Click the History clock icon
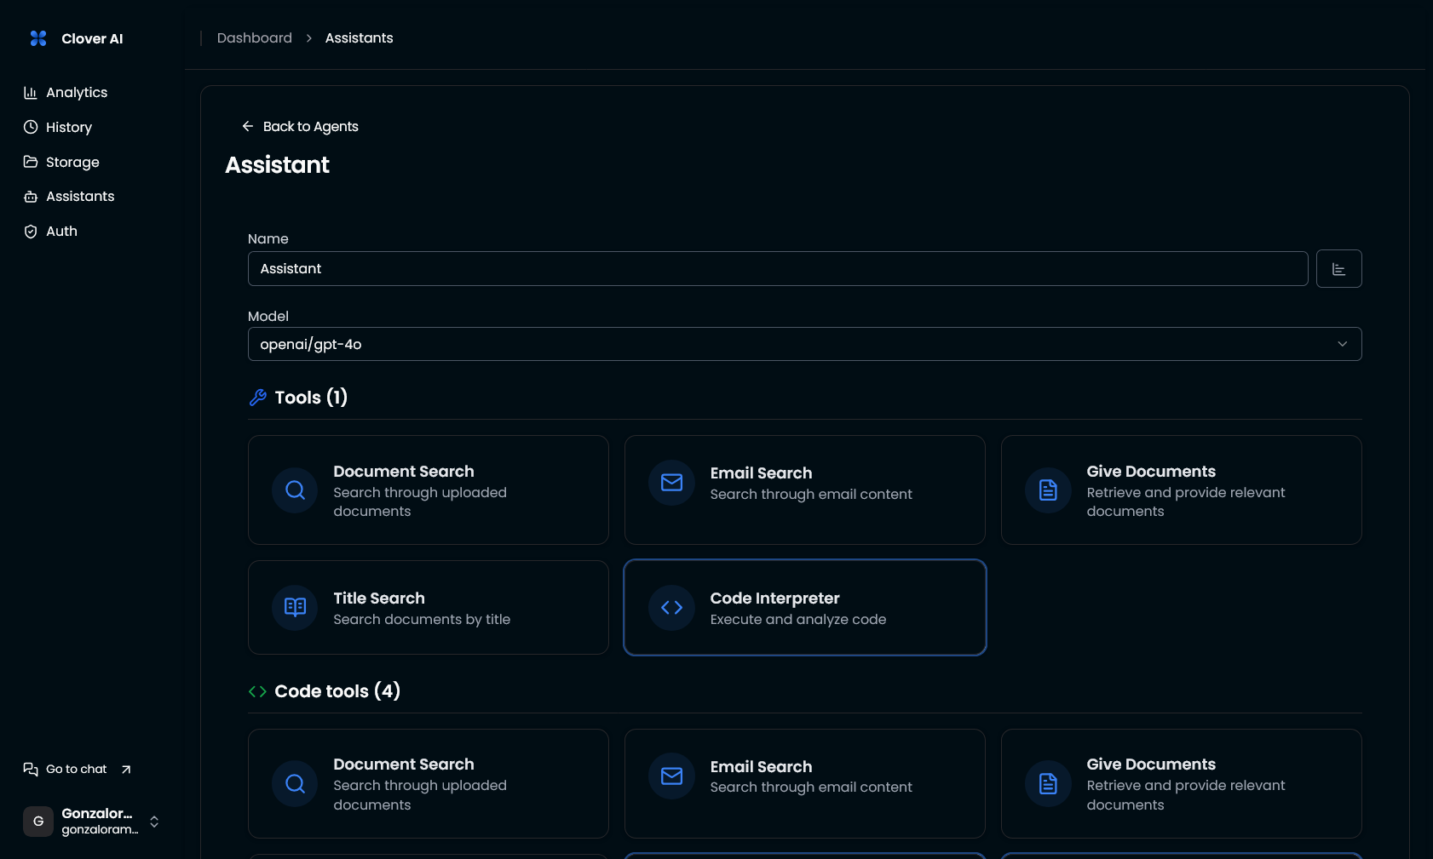Viewport: 1433px width, 859px height. point(31,127)
